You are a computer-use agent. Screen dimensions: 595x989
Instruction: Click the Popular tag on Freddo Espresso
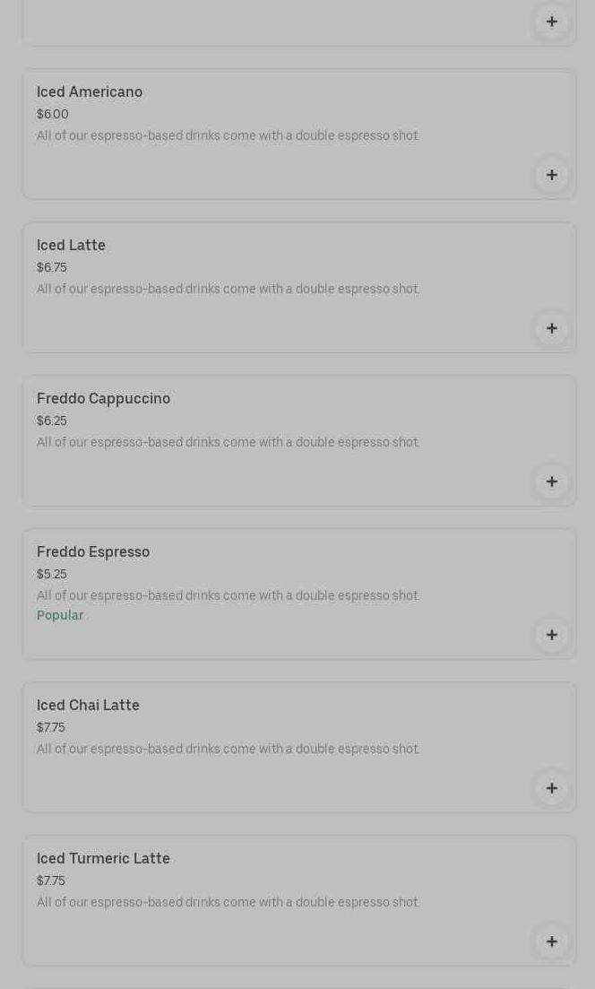coord(60,616)
